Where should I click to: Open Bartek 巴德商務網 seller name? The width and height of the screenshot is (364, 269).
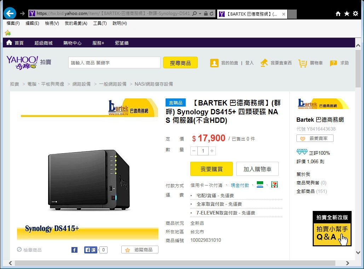[x=320, y=120]
